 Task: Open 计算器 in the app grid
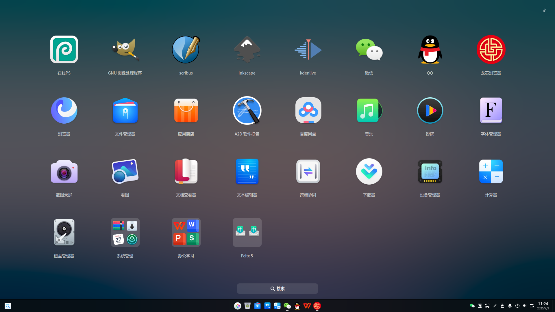491,172
